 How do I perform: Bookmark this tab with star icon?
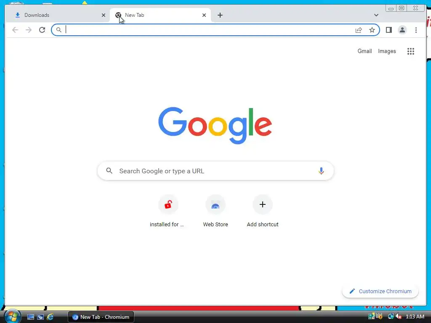(x=372, y=30)
